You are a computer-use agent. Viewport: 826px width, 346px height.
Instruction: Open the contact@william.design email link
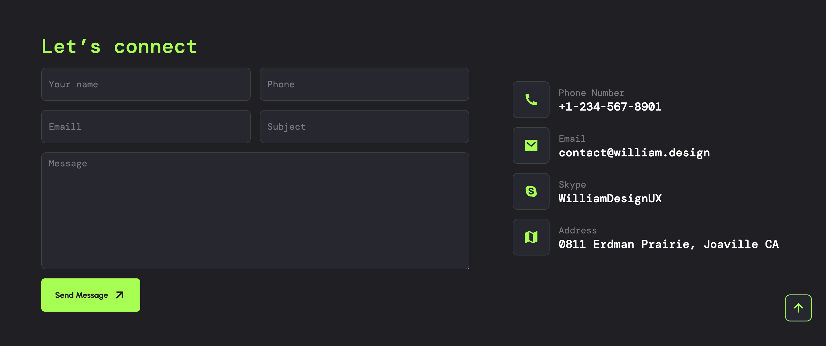coord(634,152)
